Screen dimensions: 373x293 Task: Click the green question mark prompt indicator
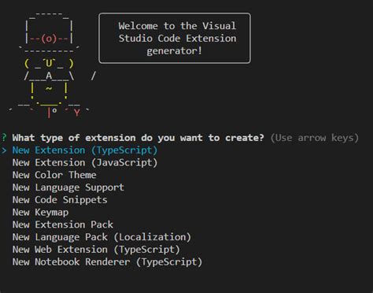(x=4, y=138)
